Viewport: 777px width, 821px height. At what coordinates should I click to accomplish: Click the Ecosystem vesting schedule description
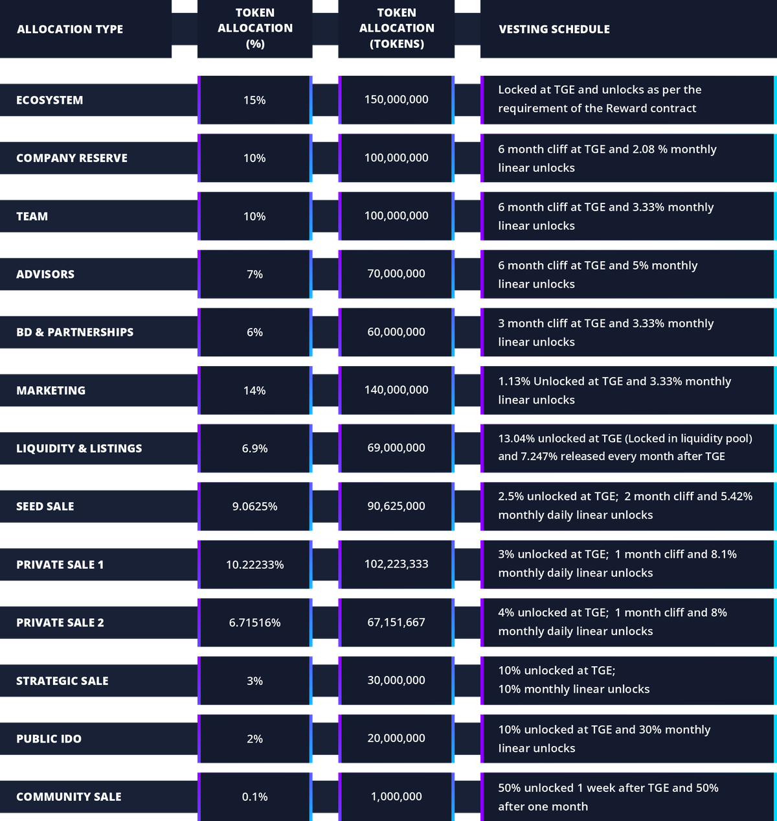(600, 99)
